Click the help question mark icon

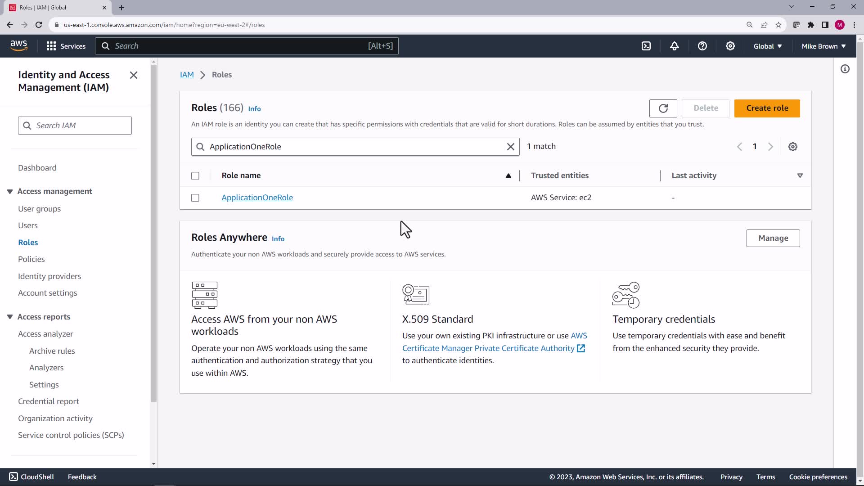[x=702, y=46]
